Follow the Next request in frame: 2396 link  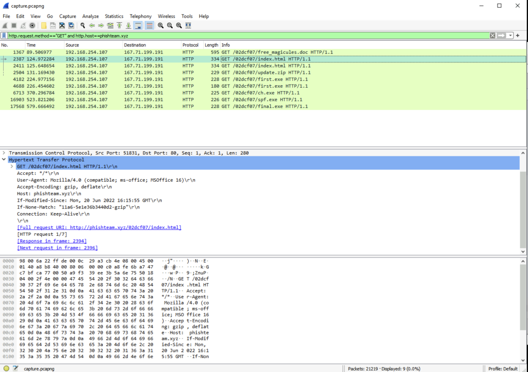click(57, 248)
